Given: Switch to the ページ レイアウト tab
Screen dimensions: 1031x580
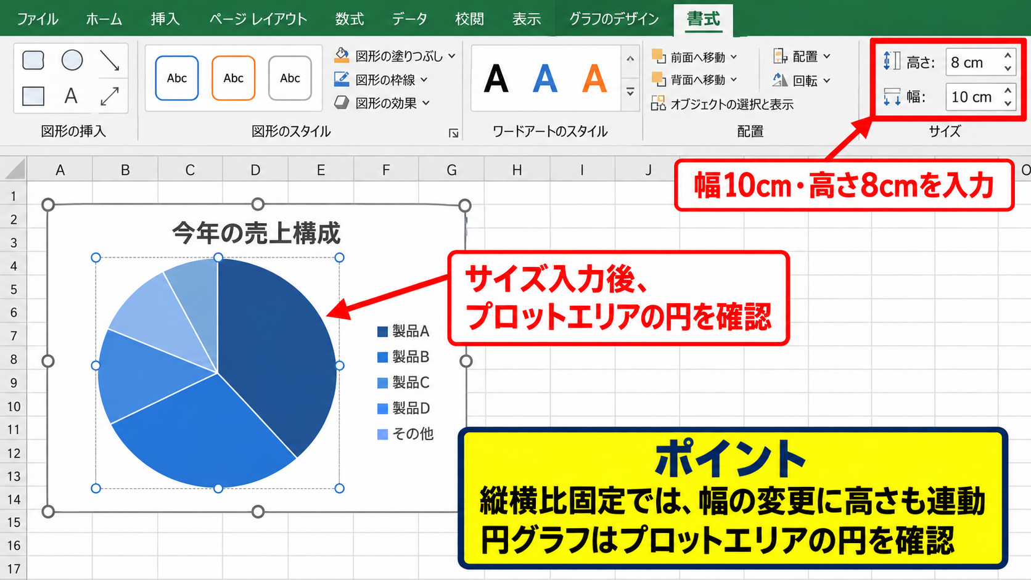Looking at the screenshot, I should [258, 19].
